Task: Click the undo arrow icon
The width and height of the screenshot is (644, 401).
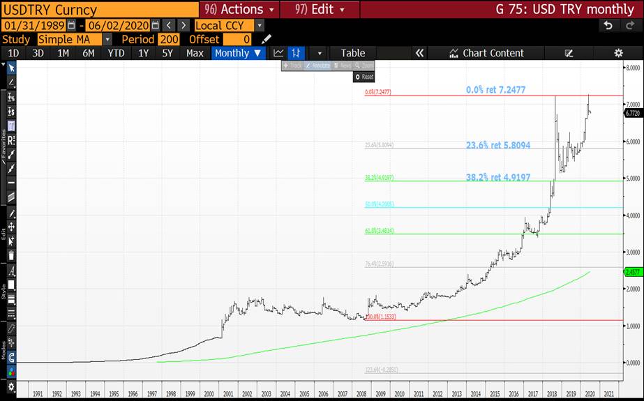Action: coord(608,25)
